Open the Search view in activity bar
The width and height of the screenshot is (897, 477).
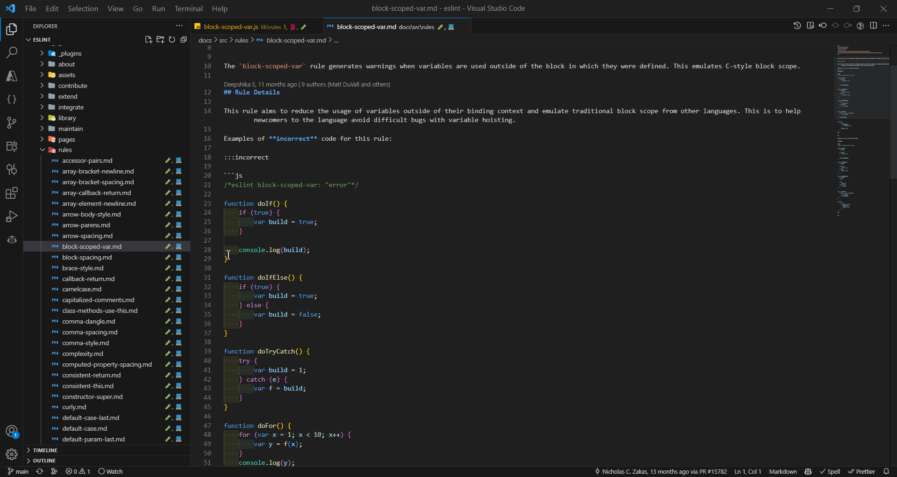[12, 52]
